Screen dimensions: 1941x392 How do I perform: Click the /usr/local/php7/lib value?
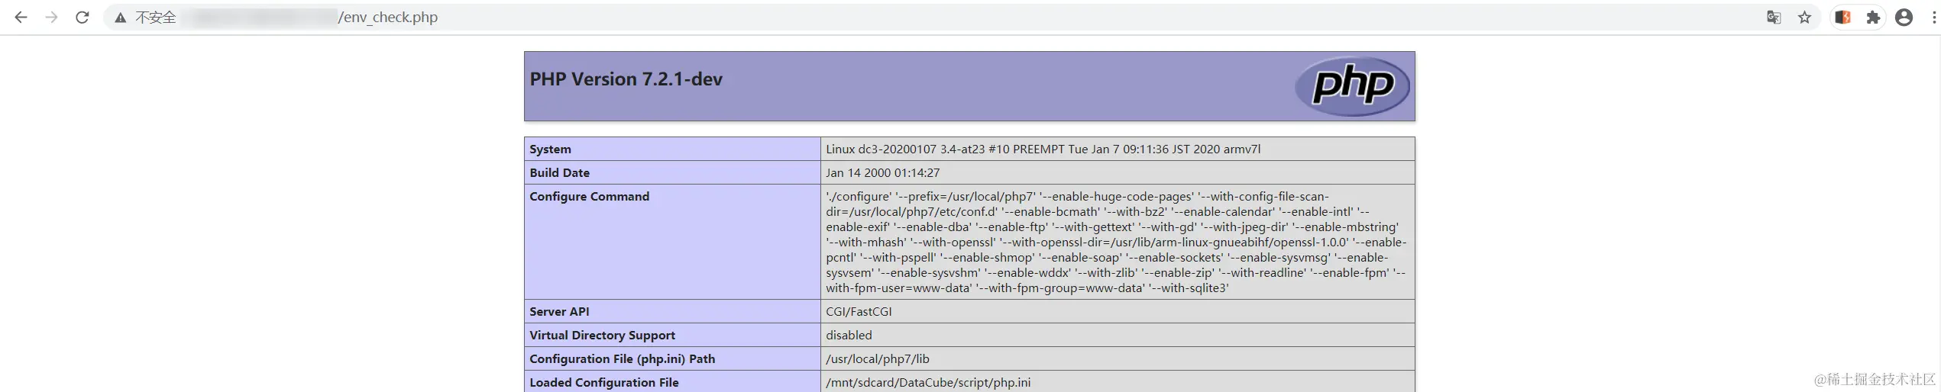(878, 359)
